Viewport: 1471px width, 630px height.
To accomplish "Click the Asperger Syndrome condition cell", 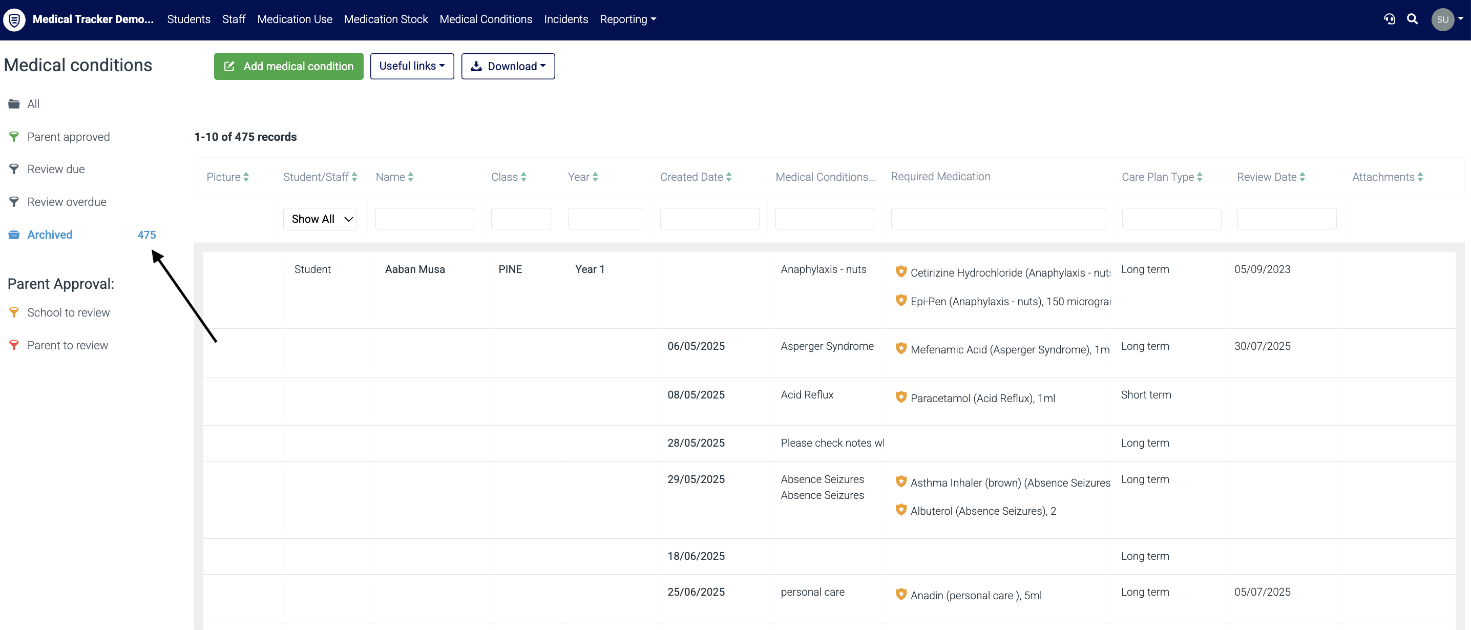I will [827, 346].
